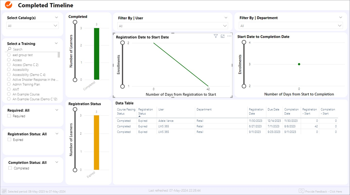Click sort arrow under Registration Status column
Screen dimensions: 350x195
139,116
